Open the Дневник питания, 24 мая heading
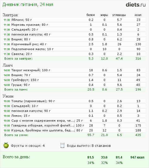Screen dimensions: 149x168 28,5
